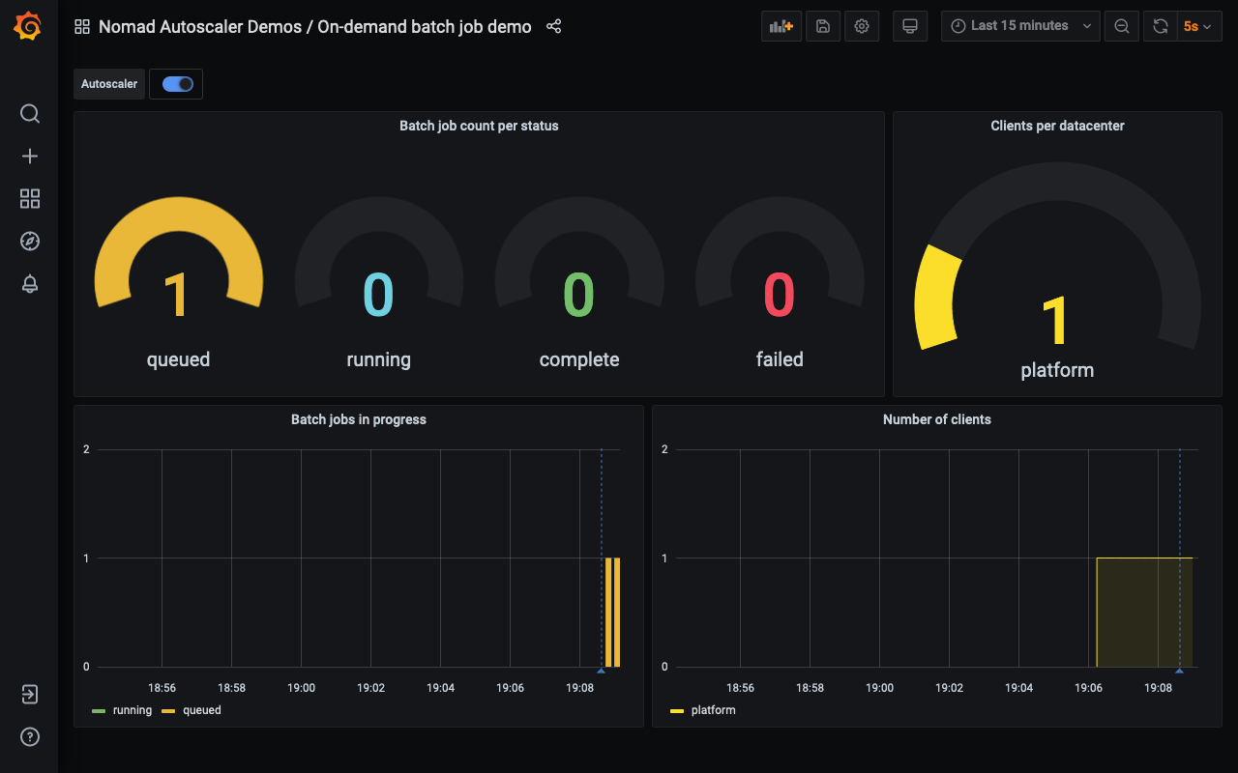Open the Grafana home logo
The width and height of the screenshot is (1238, 773).
click(28, 27)
